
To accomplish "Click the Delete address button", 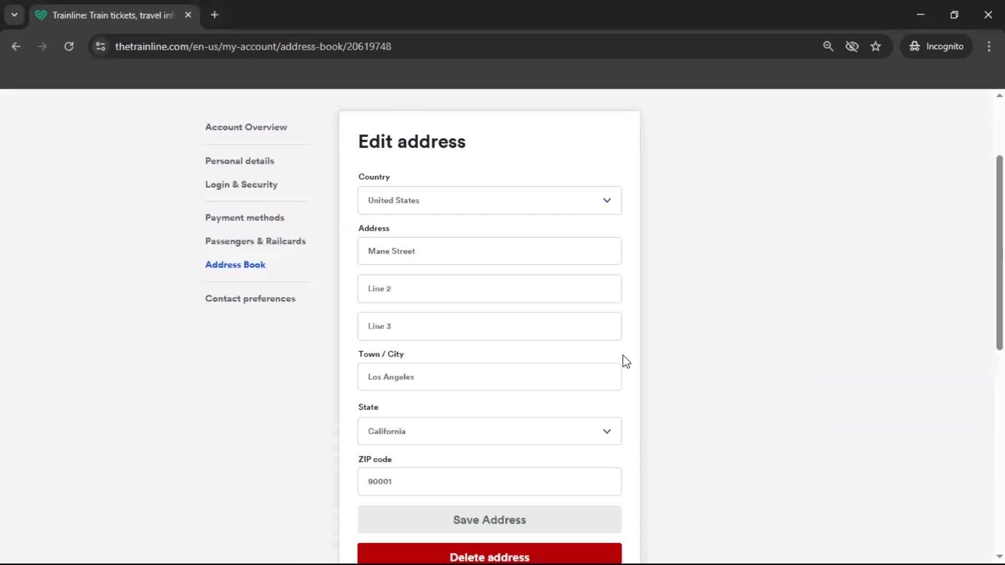I will coord(489,557).
